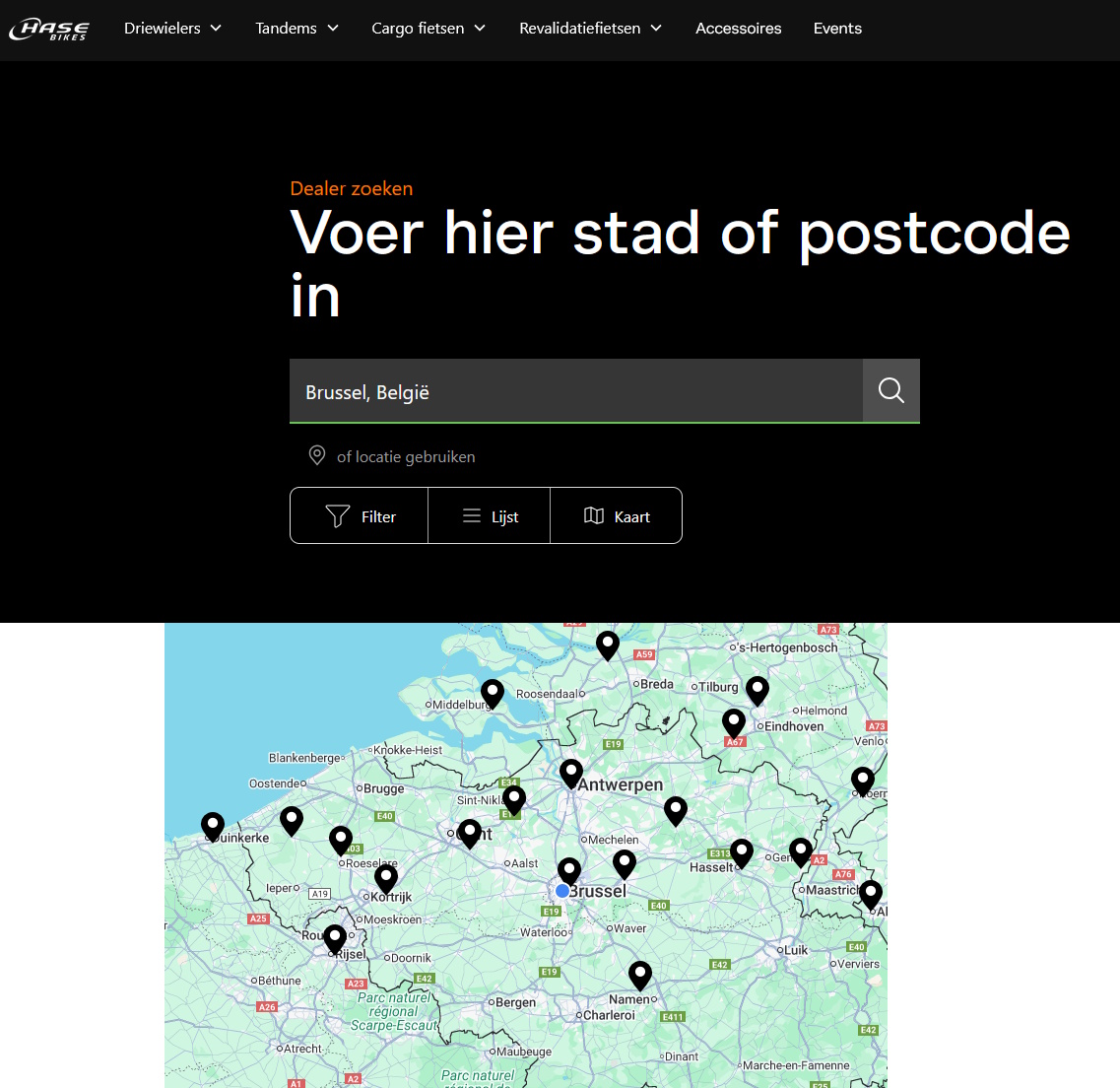This screenshot has width=1120, height=1088.
Task: Open the Filter options
Action: coord(360,516)
